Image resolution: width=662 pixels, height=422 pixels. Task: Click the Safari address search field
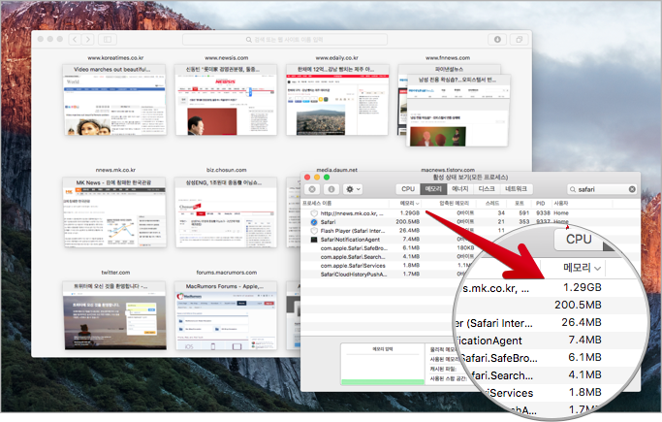[x=285, y=39]
